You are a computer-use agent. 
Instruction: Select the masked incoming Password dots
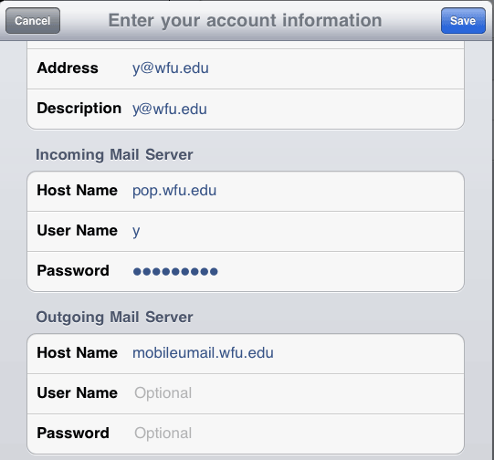pyautogui.click(x=175, y=271)
